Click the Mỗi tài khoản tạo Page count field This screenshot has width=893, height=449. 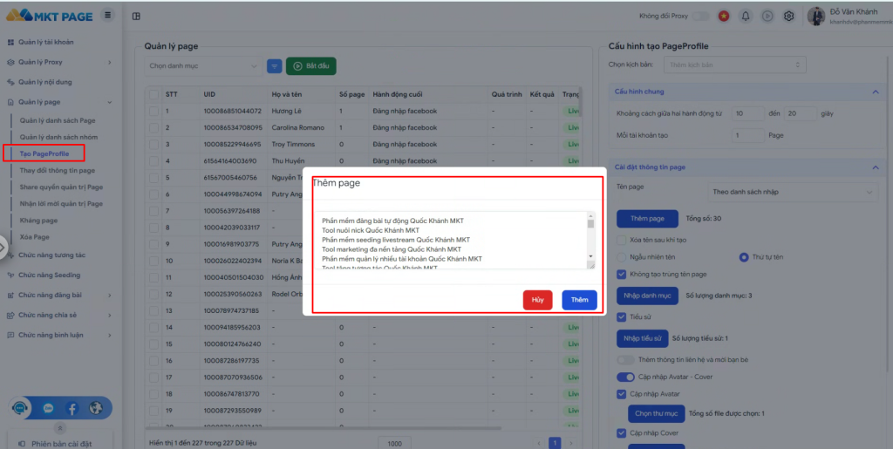(747, 135)
